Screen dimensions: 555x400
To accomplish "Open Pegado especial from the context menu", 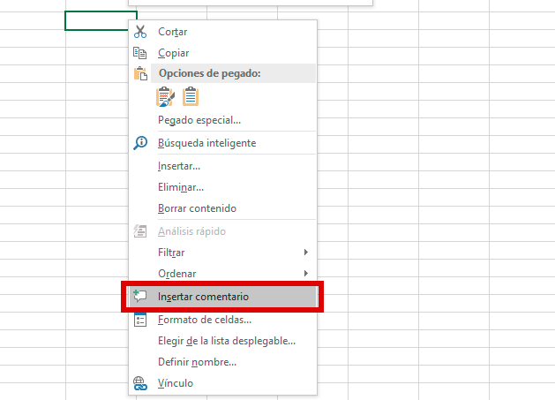I will click(x=199, y=120).
